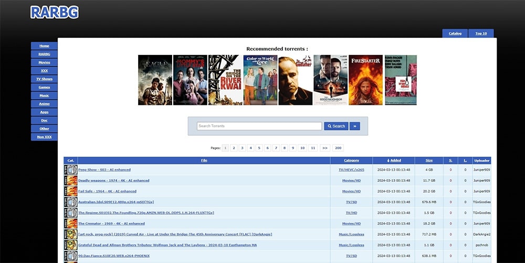Switch to the Top 10 tab
525x263 pixels.
coord(481,34)
